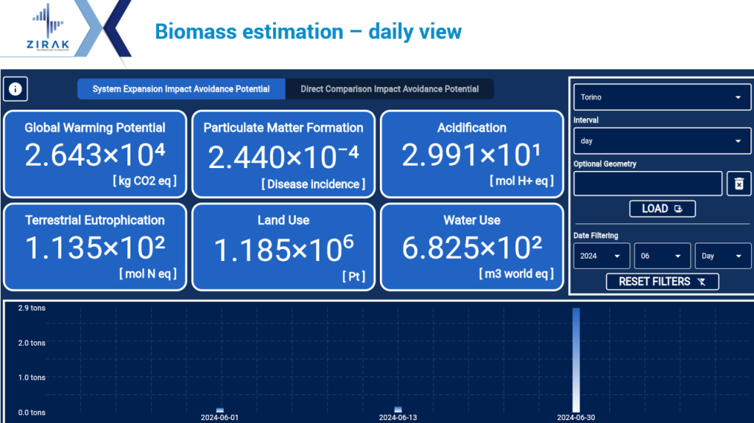754x423 pixels.
Task: Expand the Interval day dropdown
Action: click(660, 141)
